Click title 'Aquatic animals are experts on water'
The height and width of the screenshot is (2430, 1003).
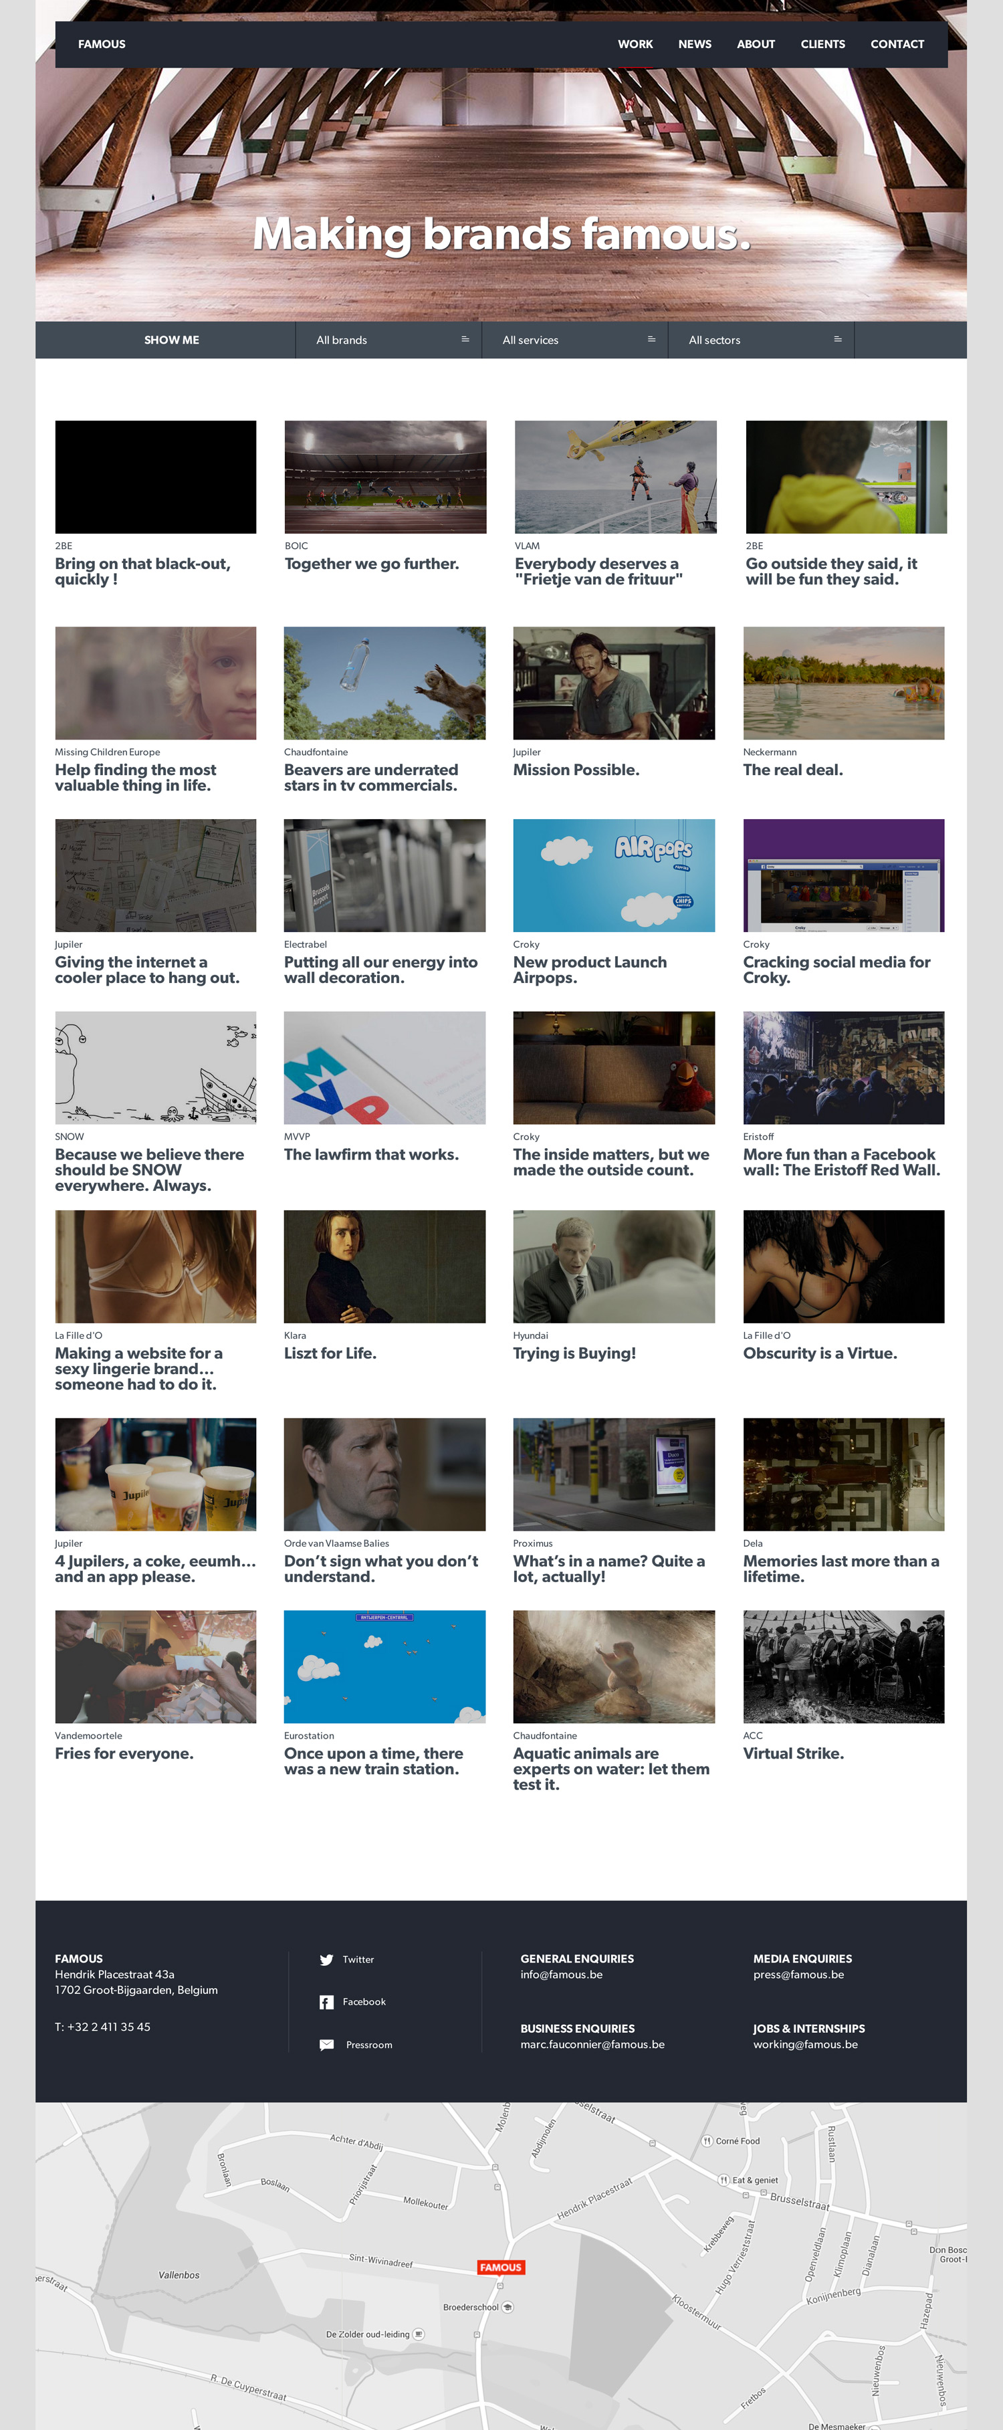611,1769
